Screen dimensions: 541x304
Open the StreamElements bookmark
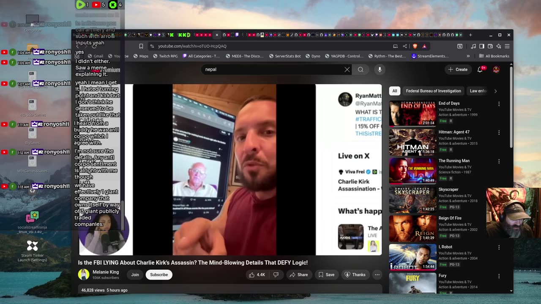pos(430,56)
